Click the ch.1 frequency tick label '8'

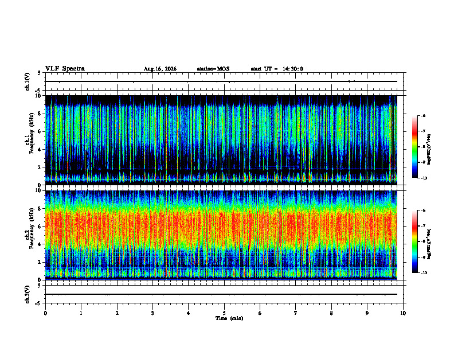pyautogui.click(x=41, y=114)
